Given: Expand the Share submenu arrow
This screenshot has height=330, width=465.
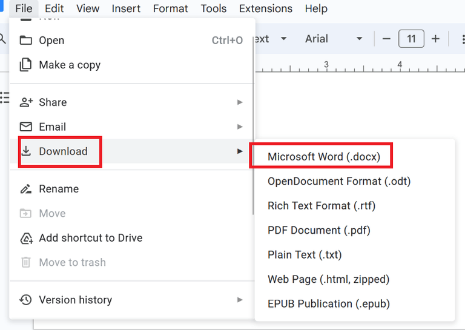Looking at the screenshot, I should click(x=240, y=102).
